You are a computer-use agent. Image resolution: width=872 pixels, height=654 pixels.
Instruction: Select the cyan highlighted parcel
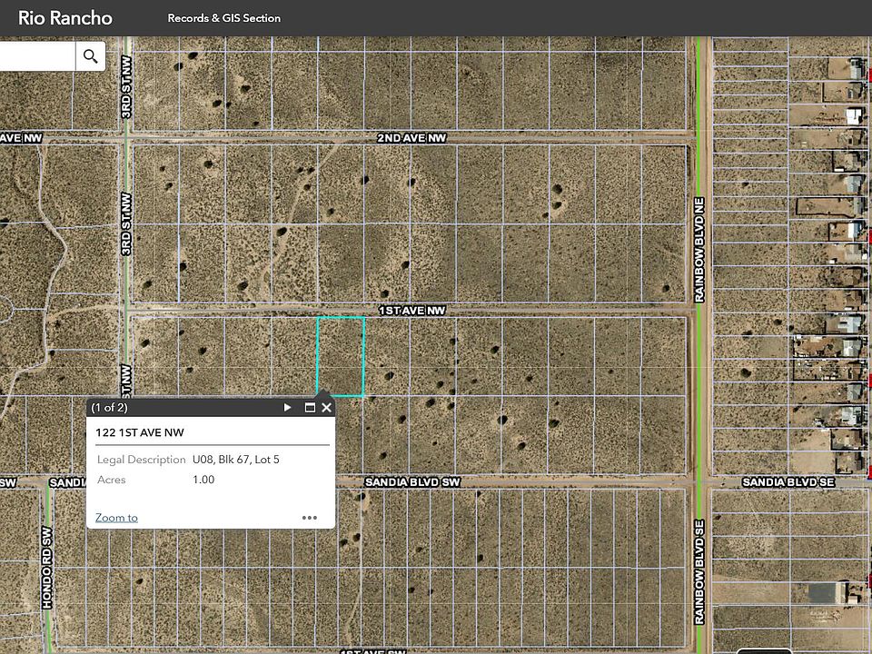[x=341, y=356]
